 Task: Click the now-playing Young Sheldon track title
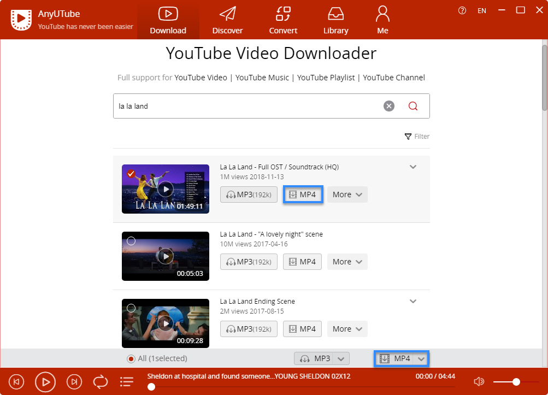[x=249, y=376]
